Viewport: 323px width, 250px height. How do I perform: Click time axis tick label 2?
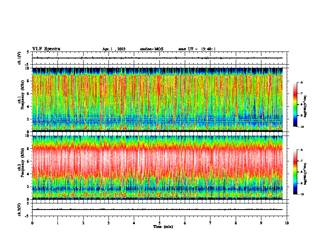(x=83, y=223)
